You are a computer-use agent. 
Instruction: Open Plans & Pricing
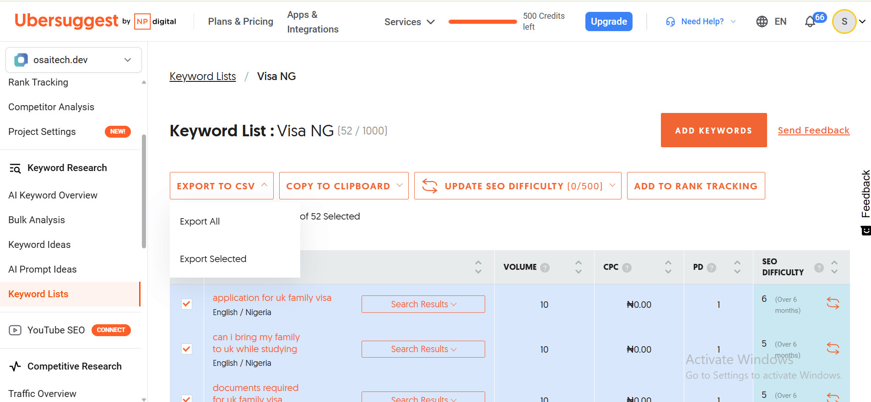241,21
